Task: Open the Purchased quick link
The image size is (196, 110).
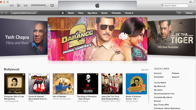Action: (159, 77)
